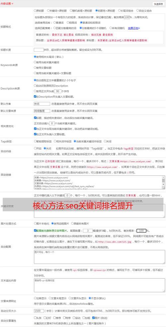Viewport: 166px width, 327px height.
Task: Select 相关词作标签 for Tags
Action: pos(55,141)
